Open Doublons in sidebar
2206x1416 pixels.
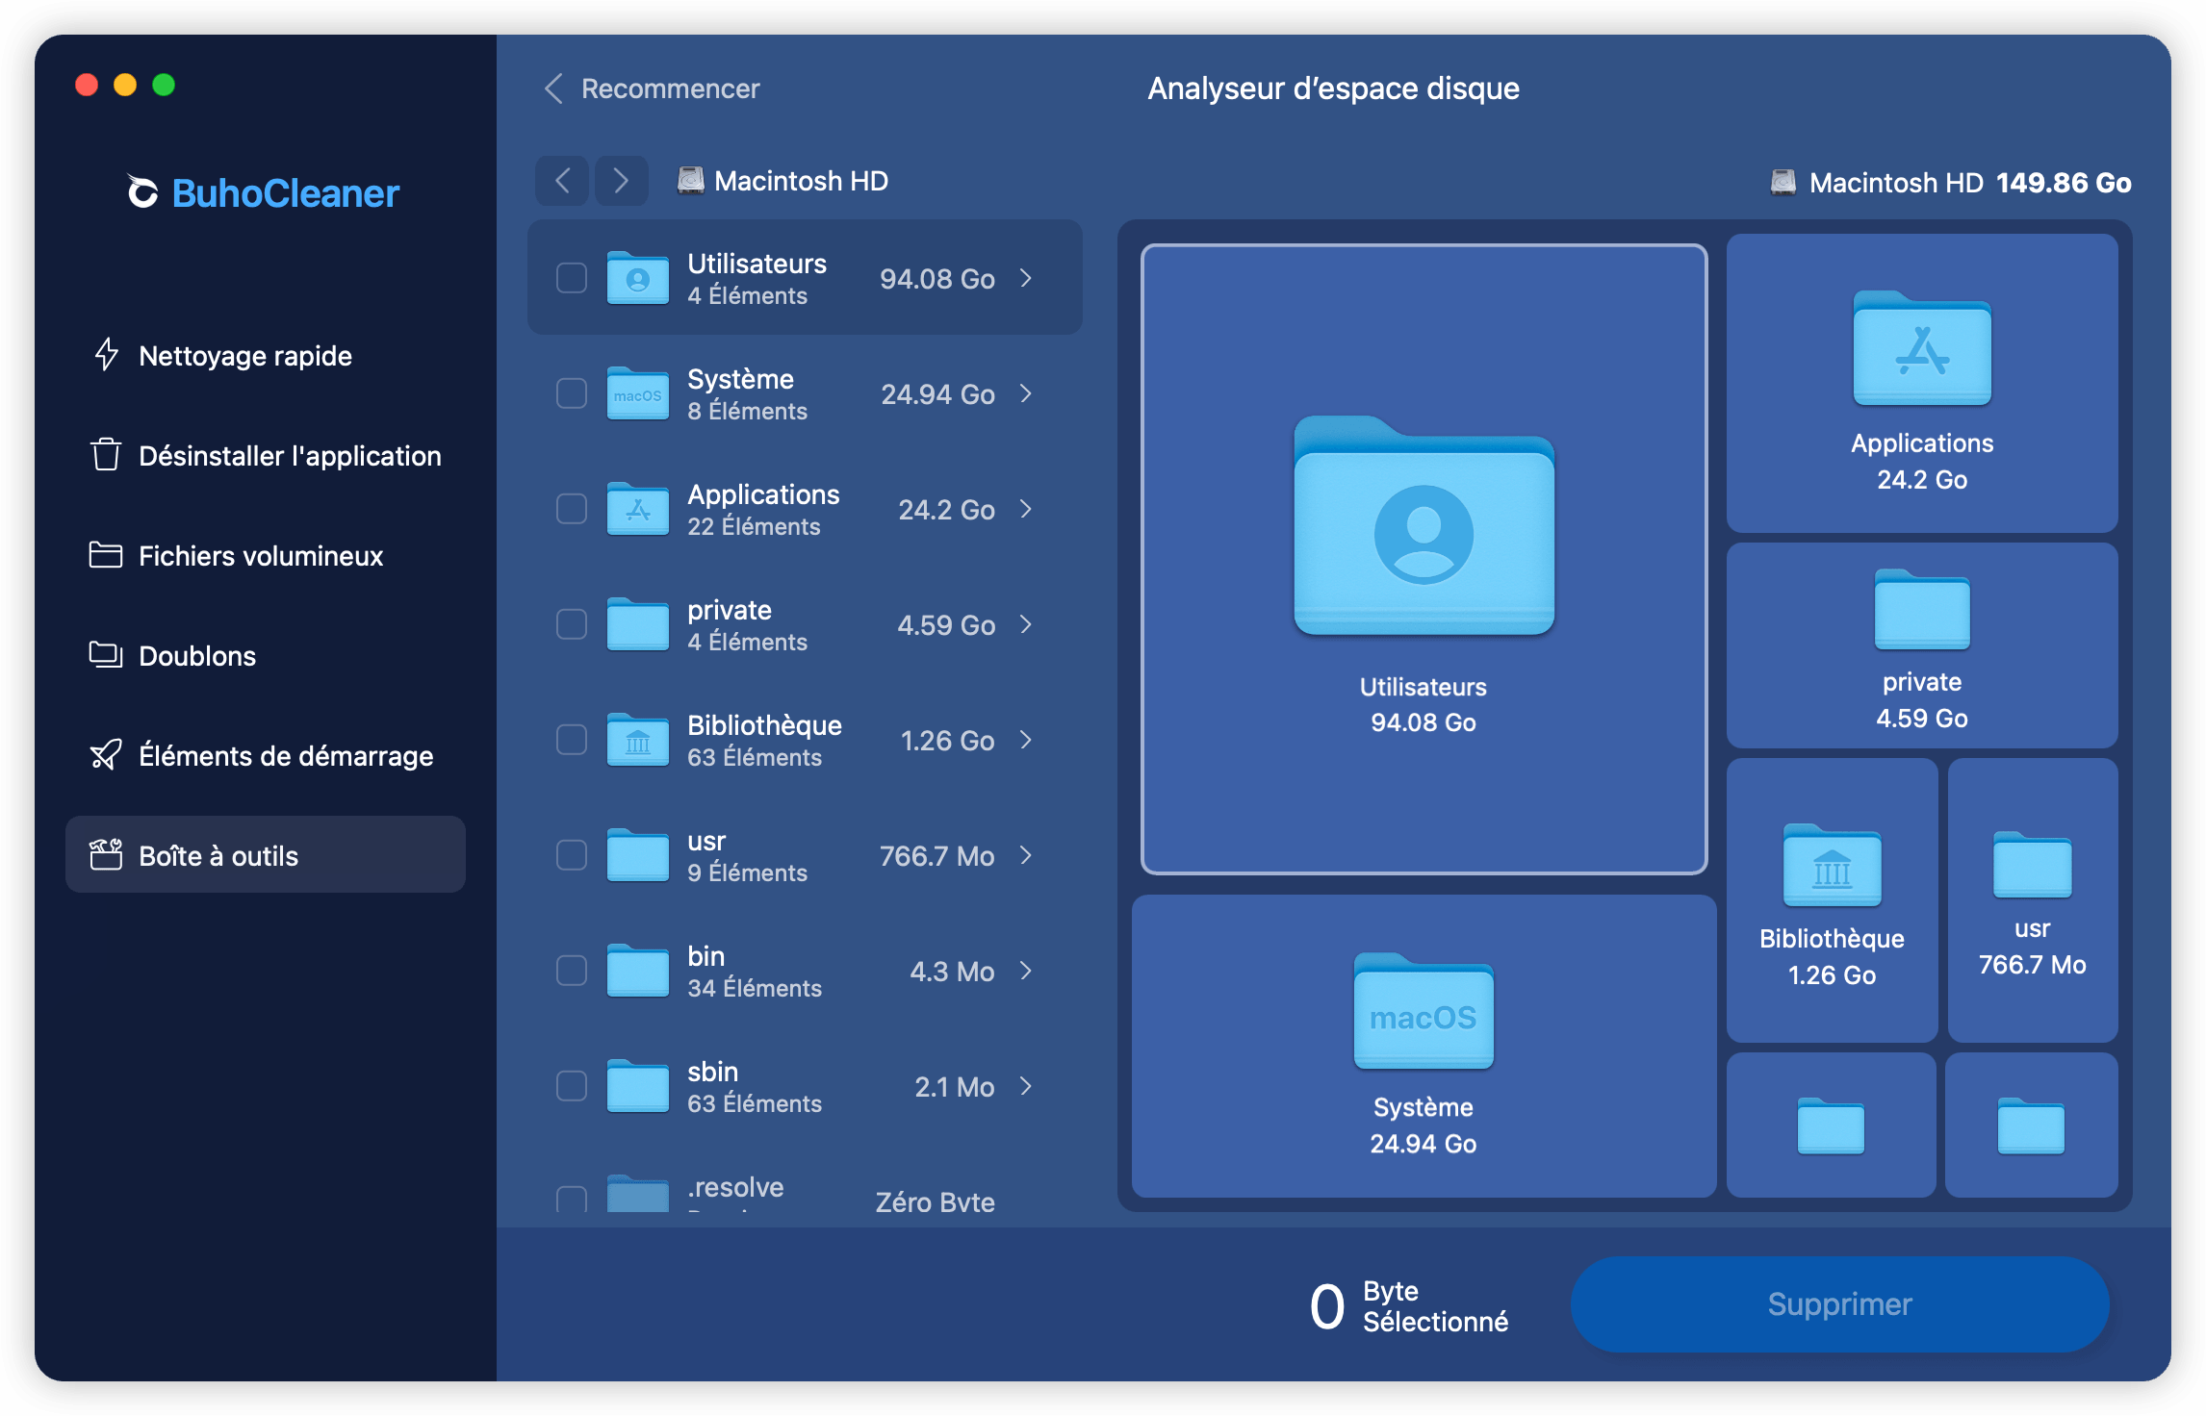266,655
